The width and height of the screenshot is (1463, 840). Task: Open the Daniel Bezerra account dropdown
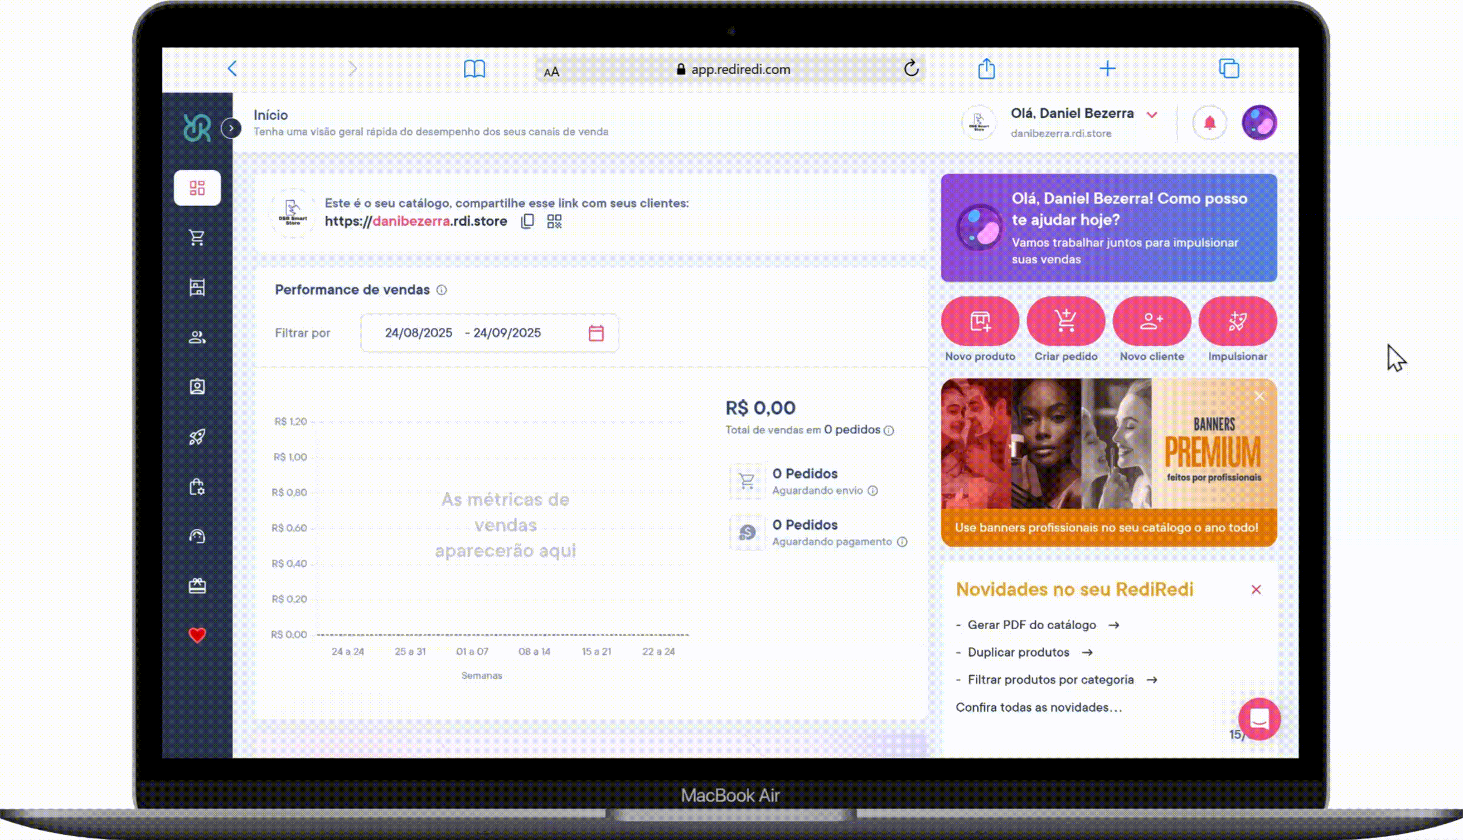tap(1151, 115)
